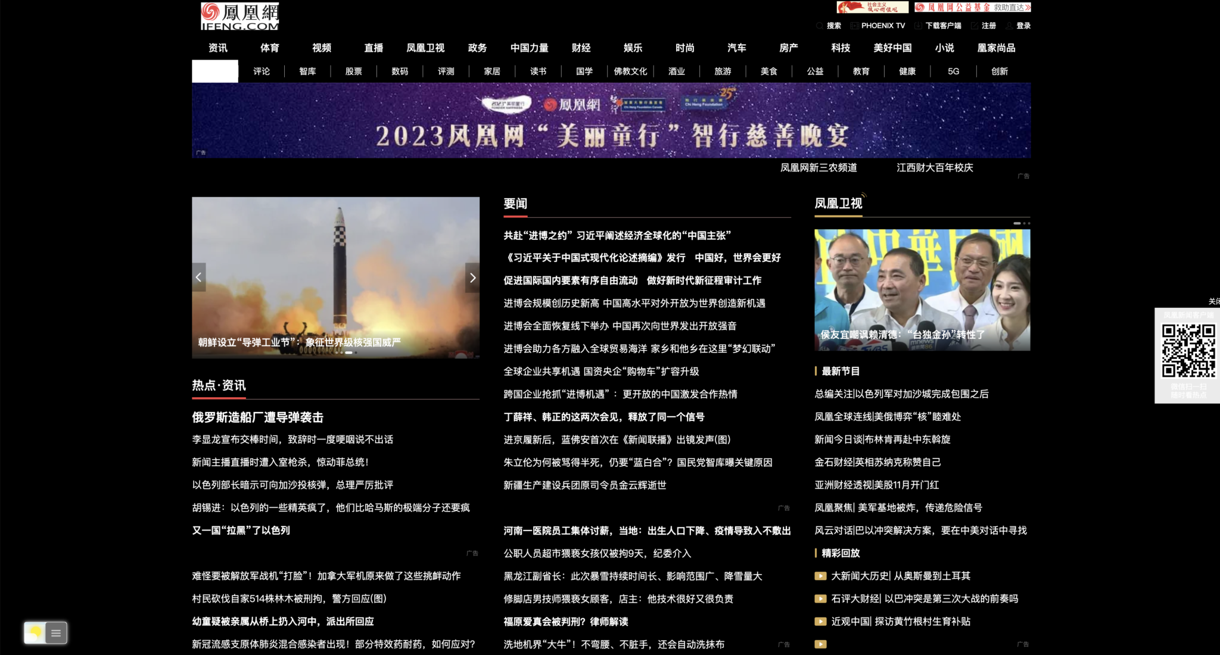Screen dimensions: 1220x655
Task: Click the 登录 login link
Action: point(1023,26)
